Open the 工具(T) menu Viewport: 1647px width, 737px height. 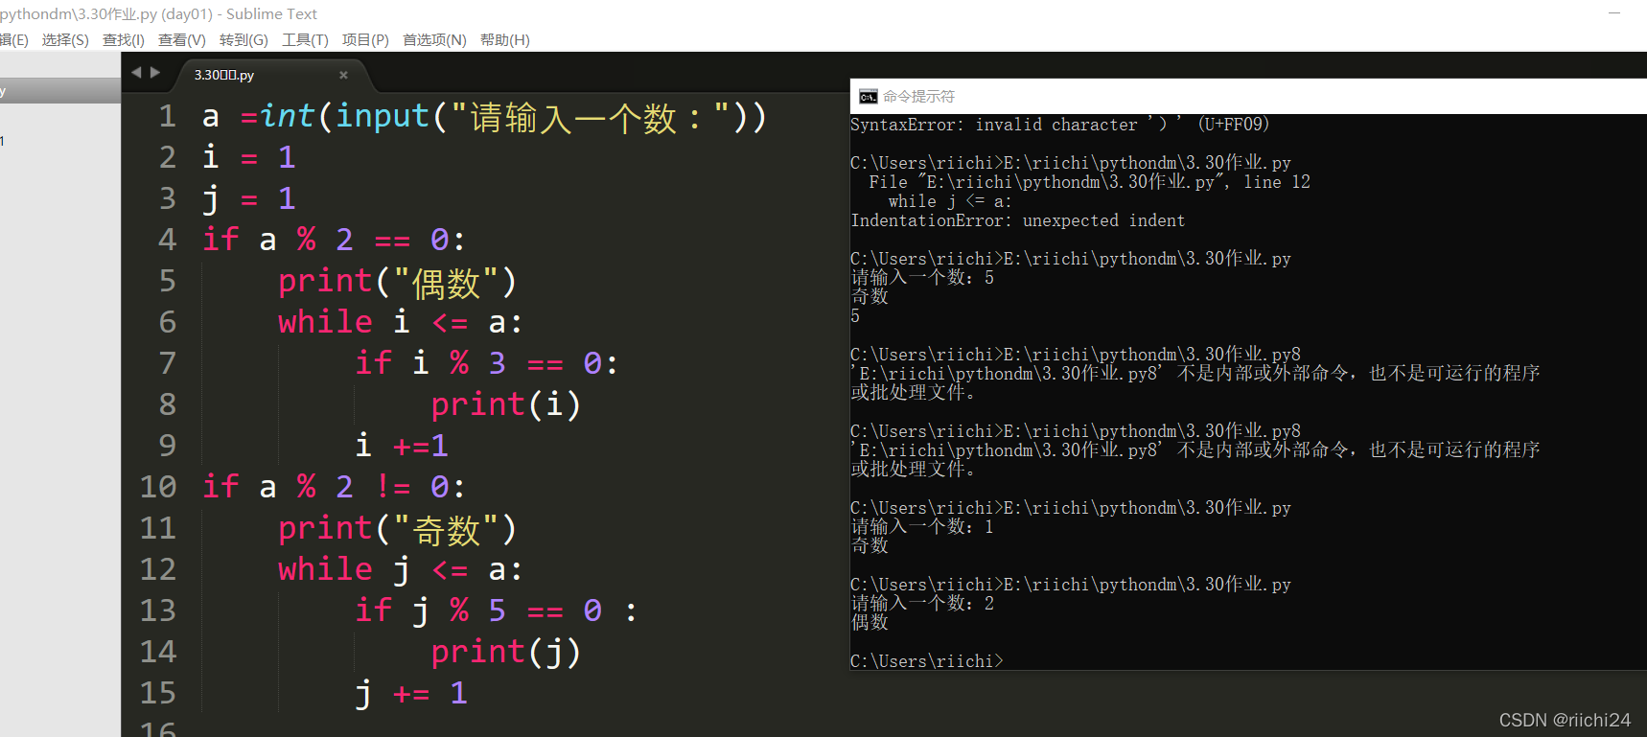305,40
